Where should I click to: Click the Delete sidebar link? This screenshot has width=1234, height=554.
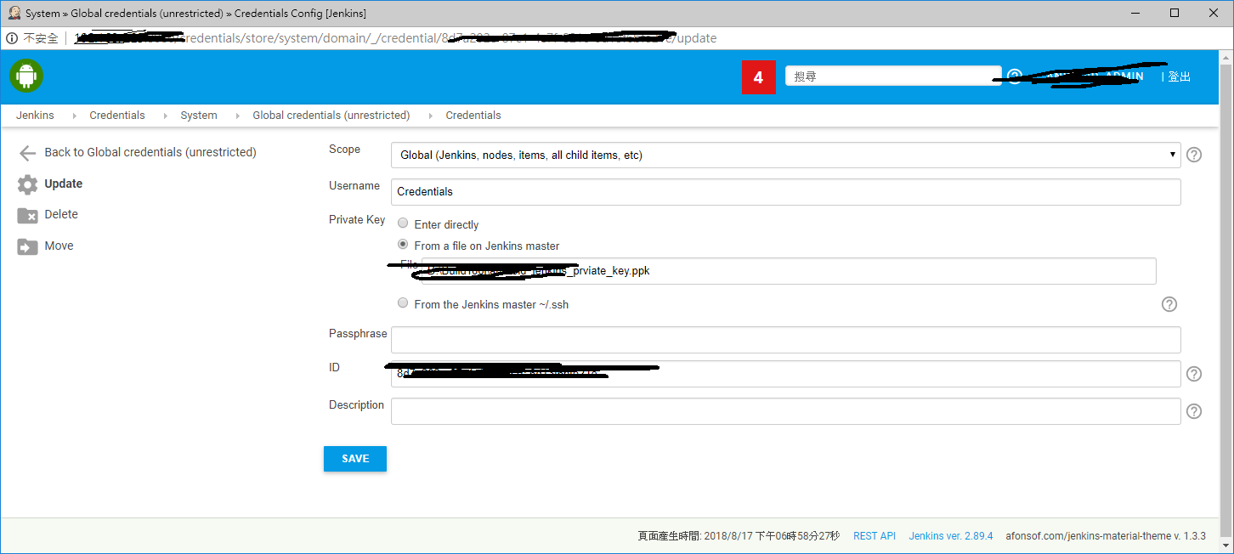[x=61, y=214]
